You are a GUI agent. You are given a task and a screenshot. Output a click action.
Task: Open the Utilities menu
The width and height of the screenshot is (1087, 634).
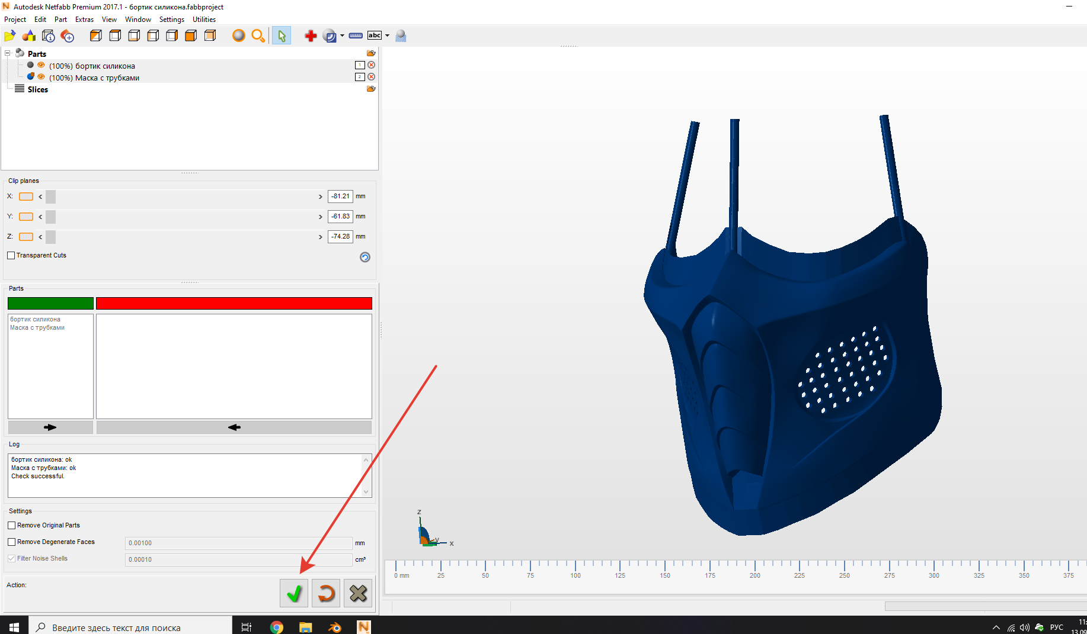(204, 20)
